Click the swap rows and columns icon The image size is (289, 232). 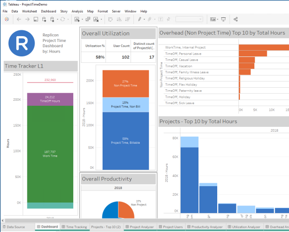tap(110, 19)
